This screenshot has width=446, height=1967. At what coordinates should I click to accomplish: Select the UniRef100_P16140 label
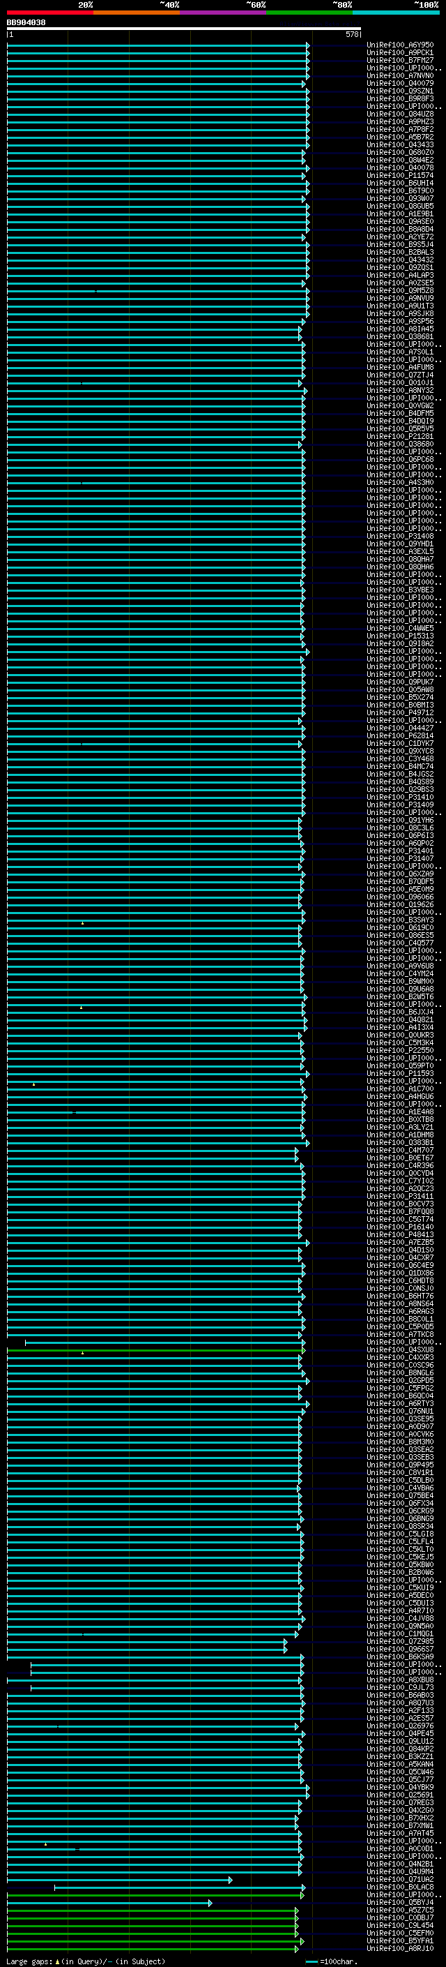click(x=400, y=1227)
